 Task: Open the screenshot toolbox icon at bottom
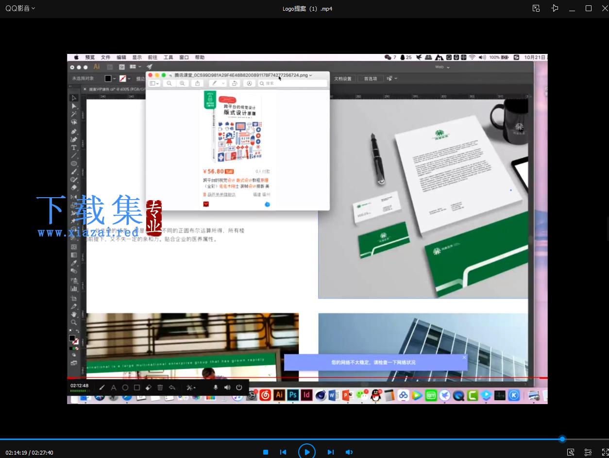(571, 452)
